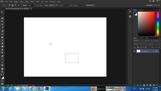Select the Move tool
The image size is (161, 91).
point(2,12)
